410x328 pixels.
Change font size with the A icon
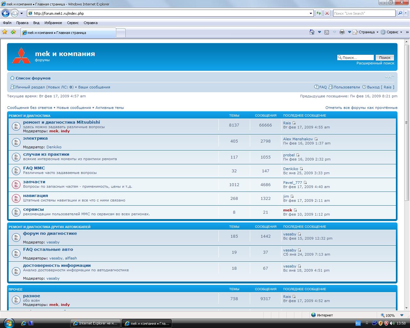pos(389,77)
